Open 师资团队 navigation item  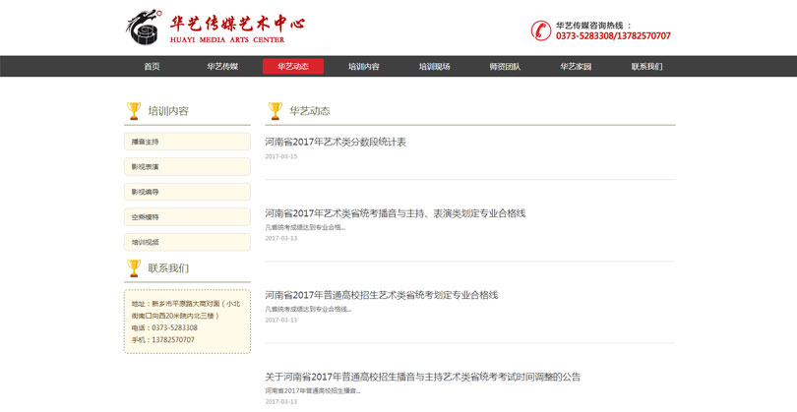[506, 67]
